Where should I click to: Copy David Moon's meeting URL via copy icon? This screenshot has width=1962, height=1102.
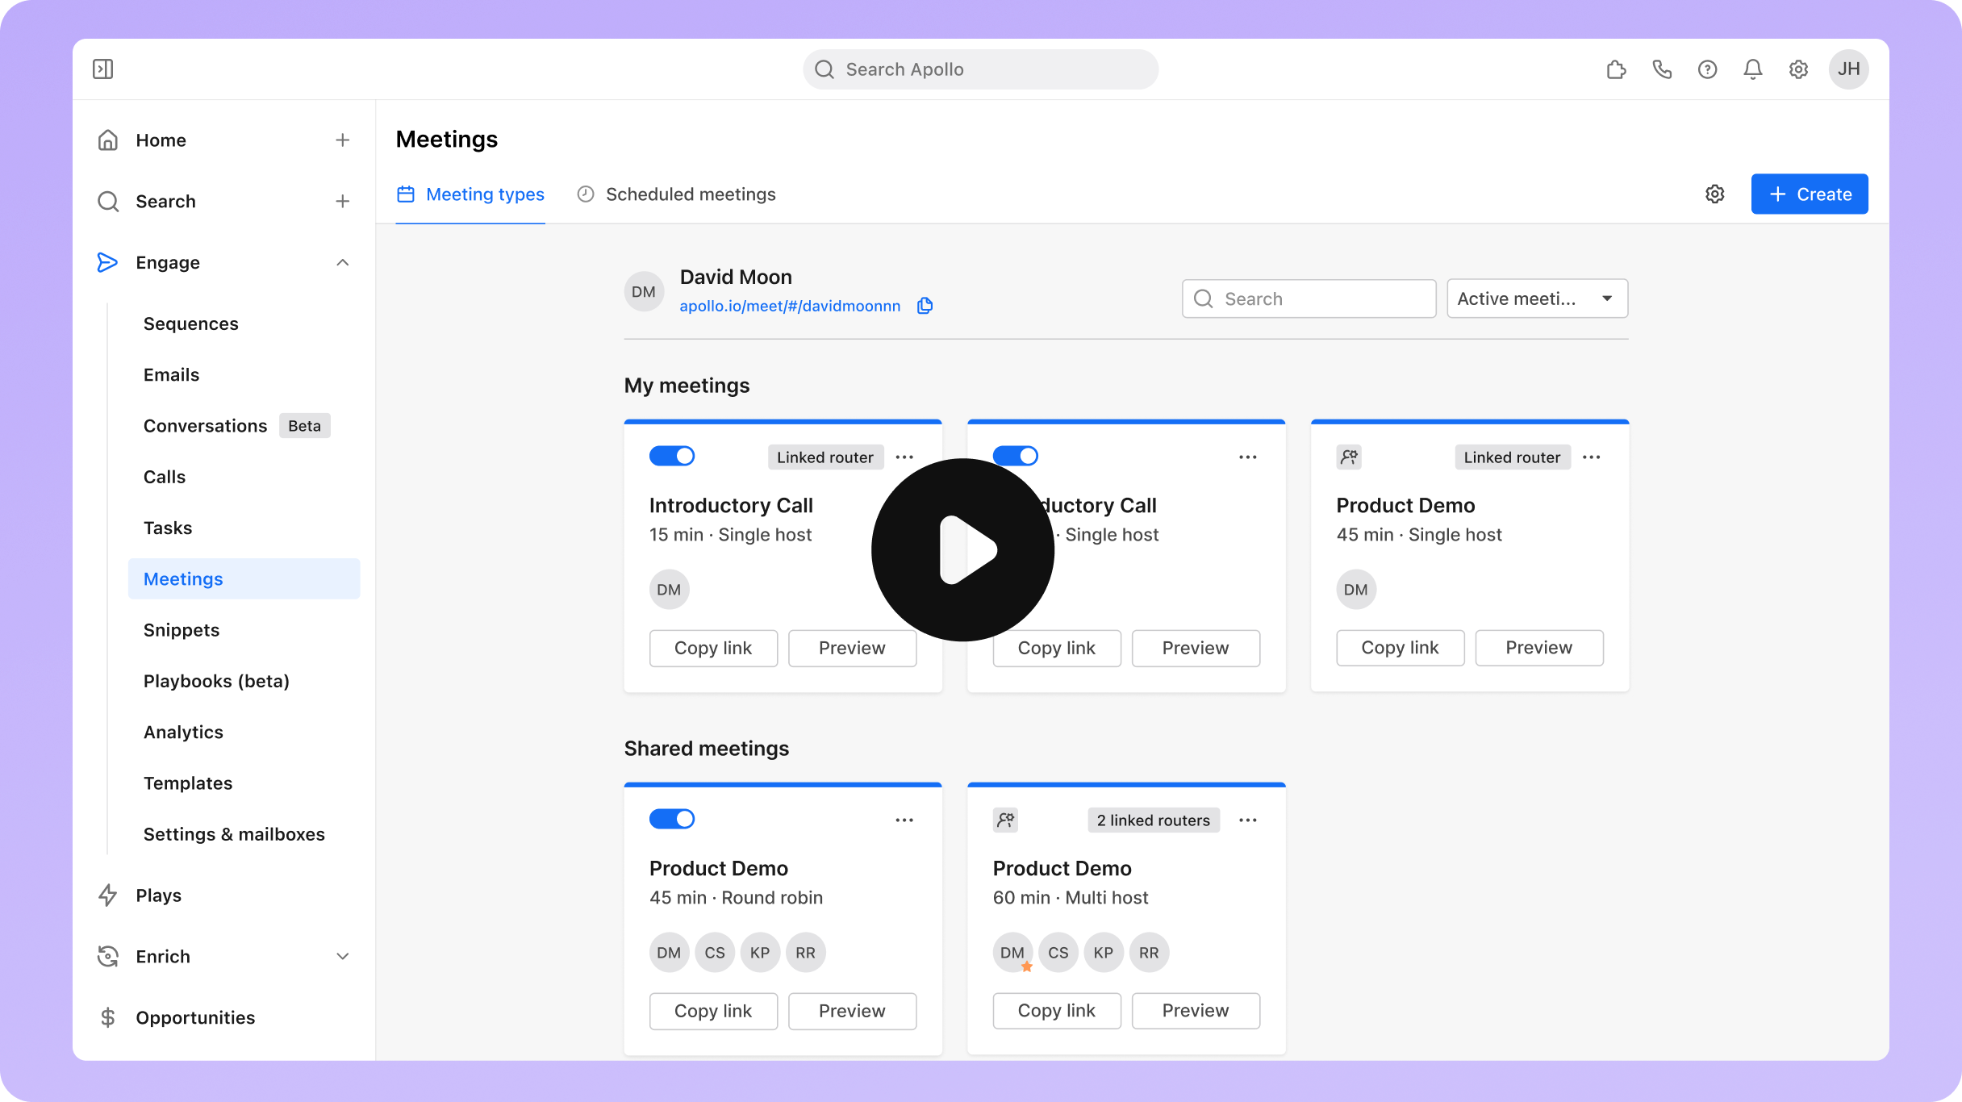[925, 306]
